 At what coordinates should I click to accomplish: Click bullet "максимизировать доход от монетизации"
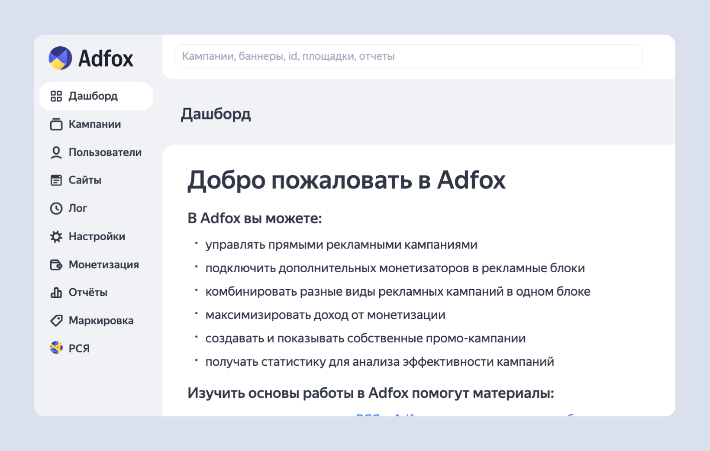pyautogui.click(x=325, y=315)
